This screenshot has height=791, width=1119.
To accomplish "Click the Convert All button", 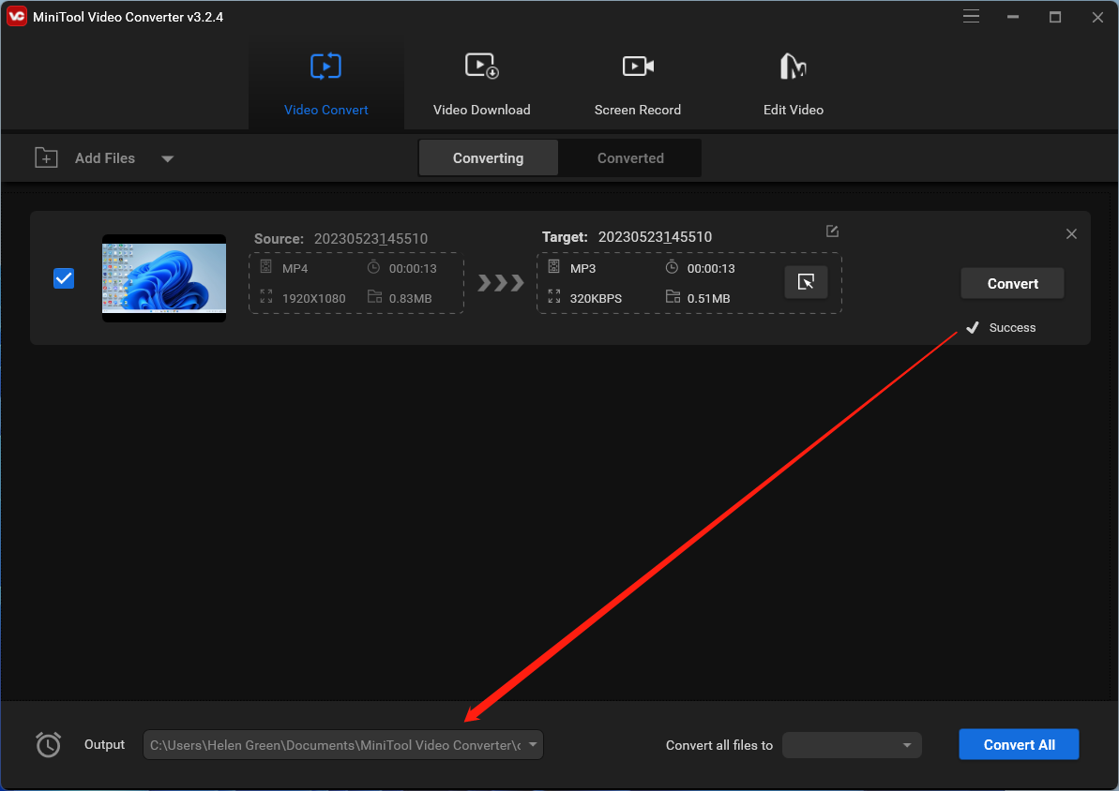I will (1019, 743).
